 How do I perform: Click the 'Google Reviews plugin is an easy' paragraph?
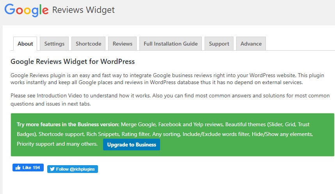click(167, 79)
